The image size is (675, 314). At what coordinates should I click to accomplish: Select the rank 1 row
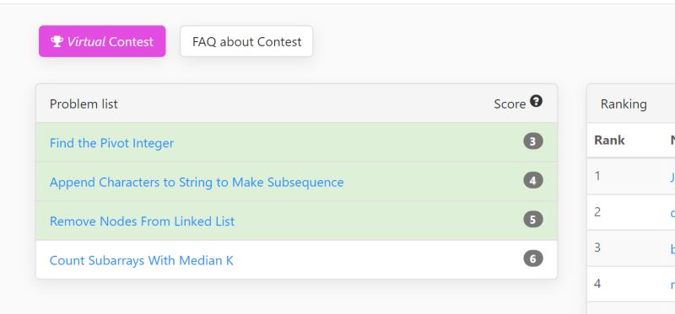tap(631, 176)
